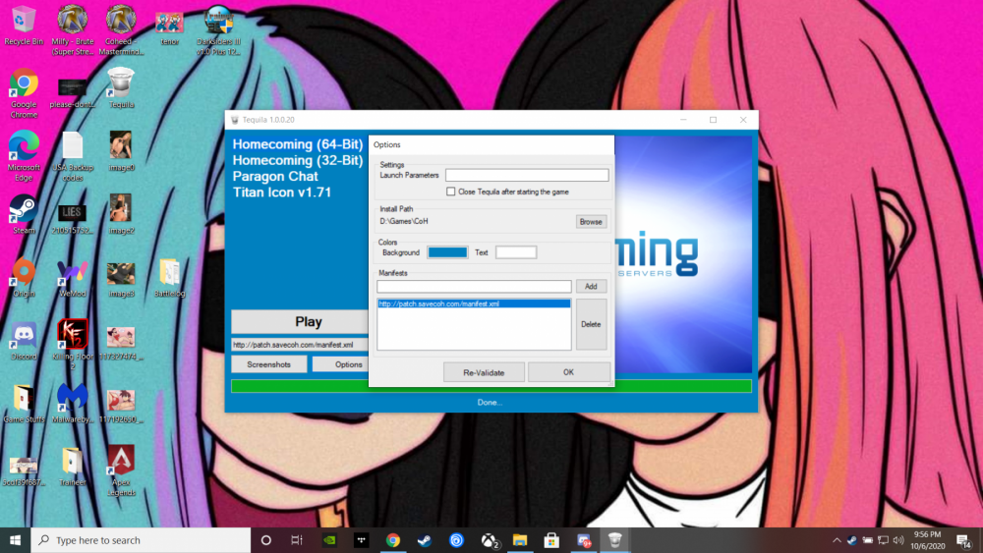983x553 pixels.
Task: Open the Tequila desktop shortcut
Action: (x=121, y=83)
